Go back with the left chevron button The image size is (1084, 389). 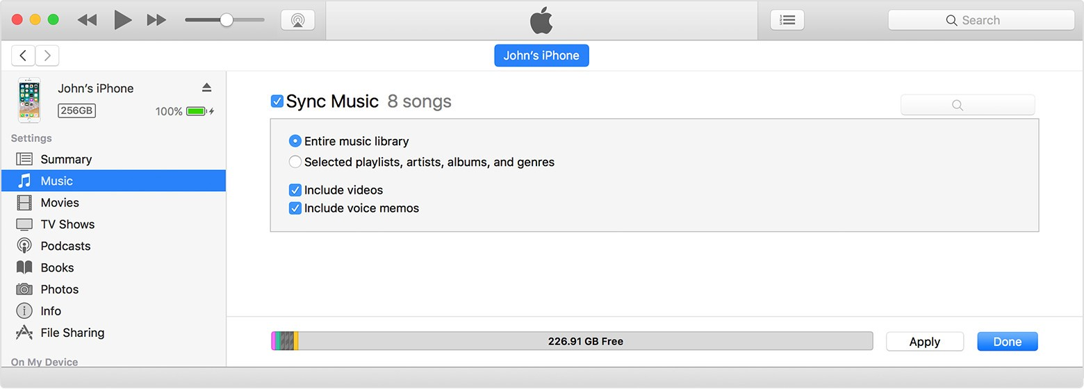click(x=24, y=56)
